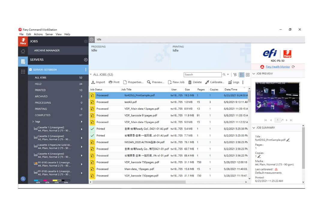Collapse the SERVER-5D78BED9 server node
This screenshot has width=324, height=216.
coord(30,70)
